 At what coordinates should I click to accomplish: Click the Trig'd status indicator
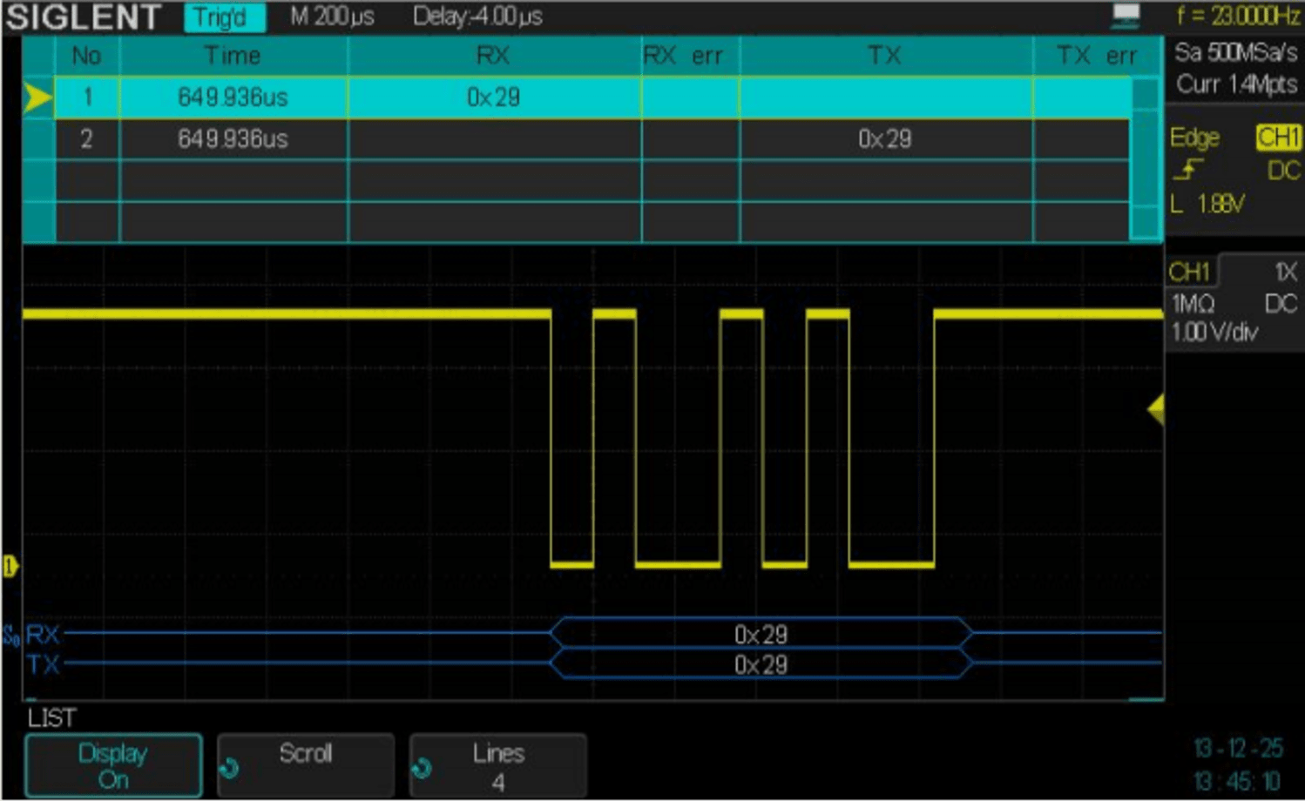coord(224,15)
